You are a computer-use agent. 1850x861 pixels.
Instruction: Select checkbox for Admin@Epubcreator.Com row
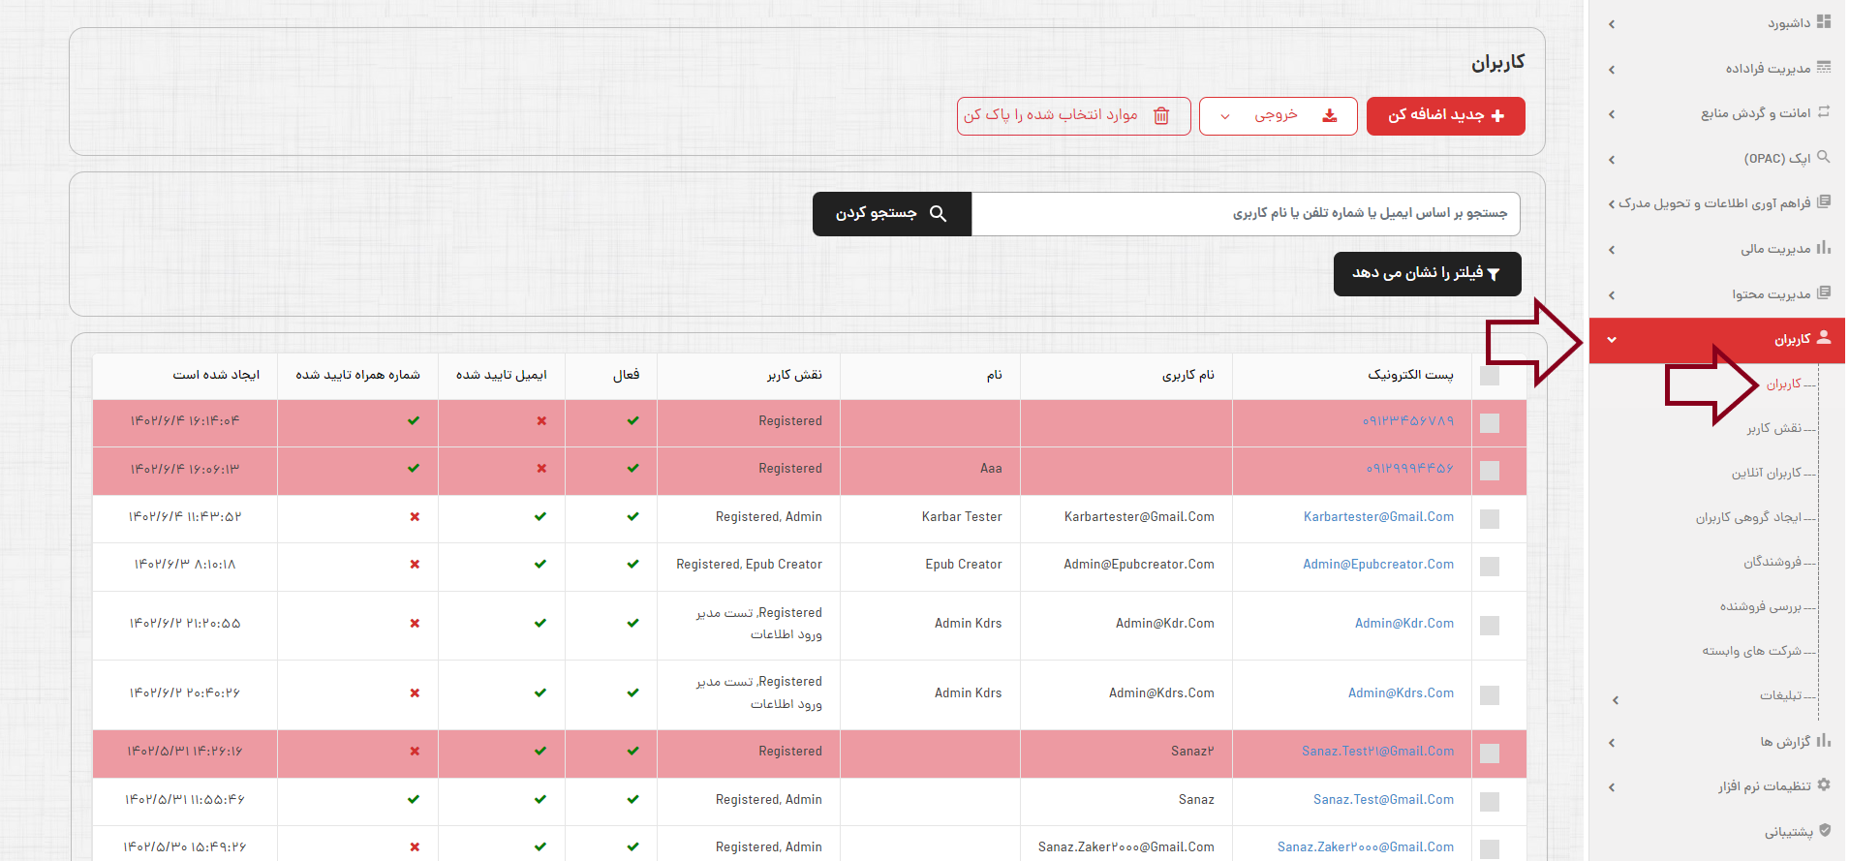coord(1490,566)
